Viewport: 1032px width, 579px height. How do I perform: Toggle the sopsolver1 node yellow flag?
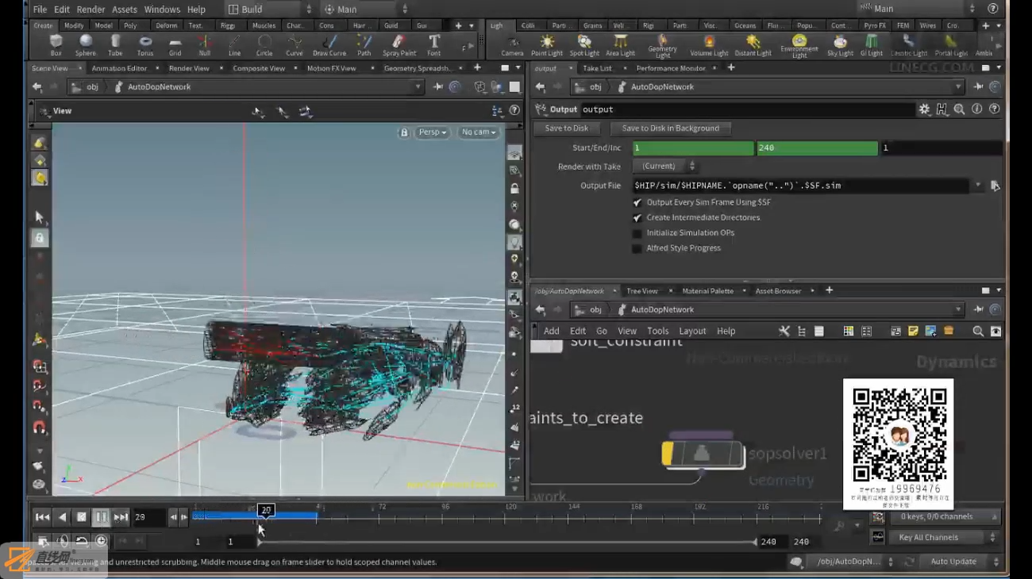click(668, 454)
